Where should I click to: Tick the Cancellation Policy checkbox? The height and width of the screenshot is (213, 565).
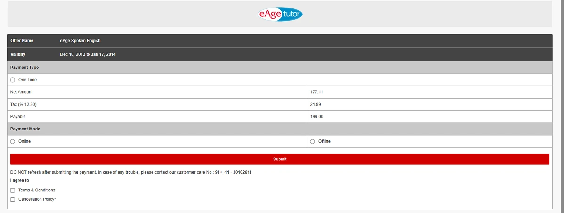13,199
